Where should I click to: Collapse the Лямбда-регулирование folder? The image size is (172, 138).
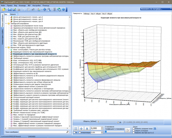[x=6, y=23]
